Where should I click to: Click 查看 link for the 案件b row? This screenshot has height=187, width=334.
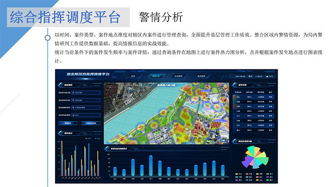271,101
